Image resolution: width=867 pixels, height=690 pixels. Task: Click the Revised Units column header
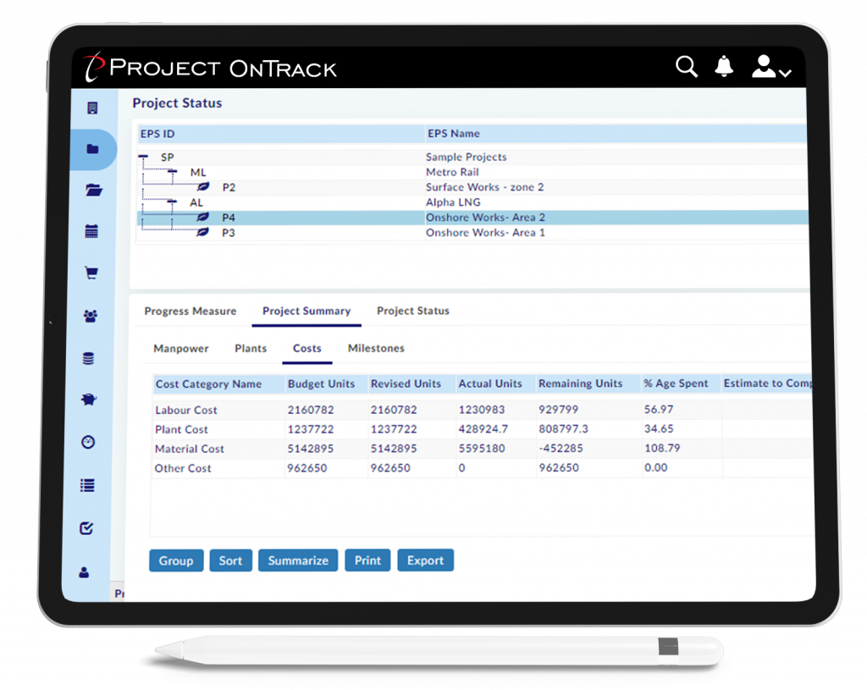(x=412, y=384)
